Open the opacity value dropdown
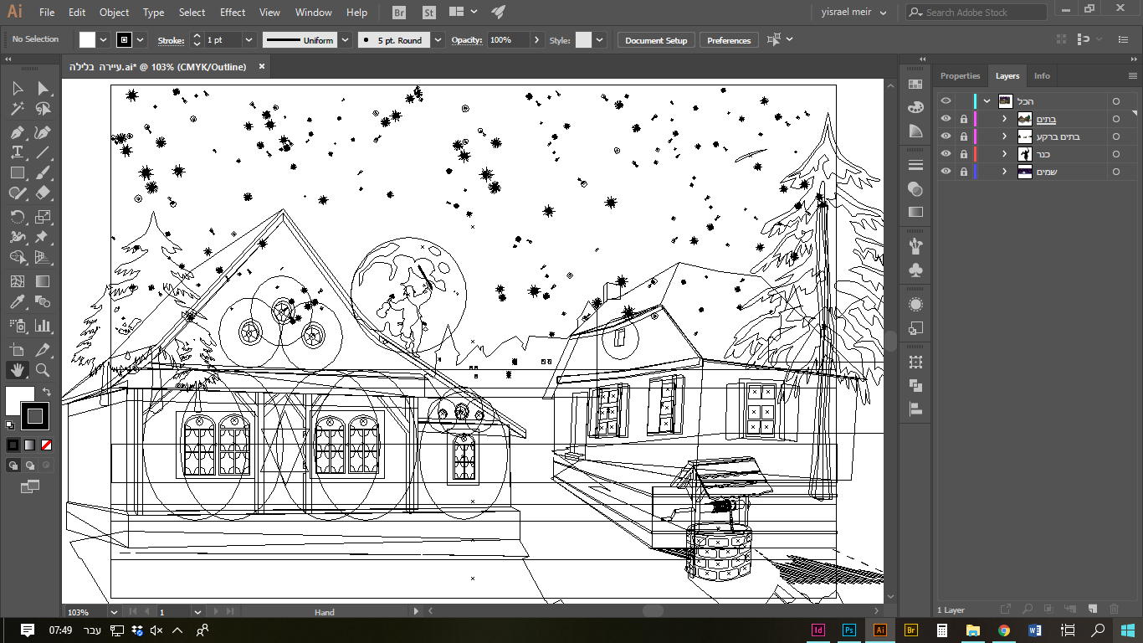Screen dimensions: 1143x643 point(536,40)
